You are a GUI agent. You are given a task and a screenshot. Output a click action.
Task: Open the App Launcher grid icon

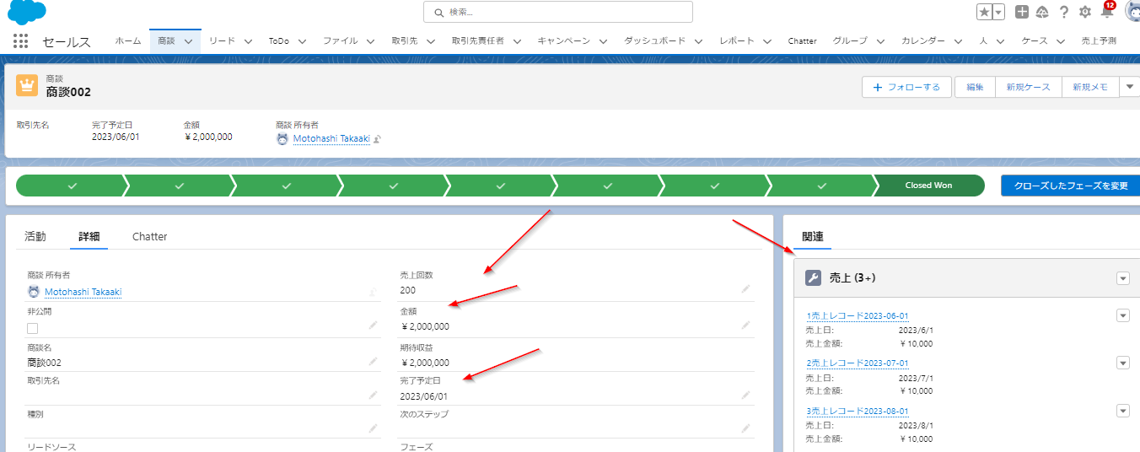coord(21,40)
